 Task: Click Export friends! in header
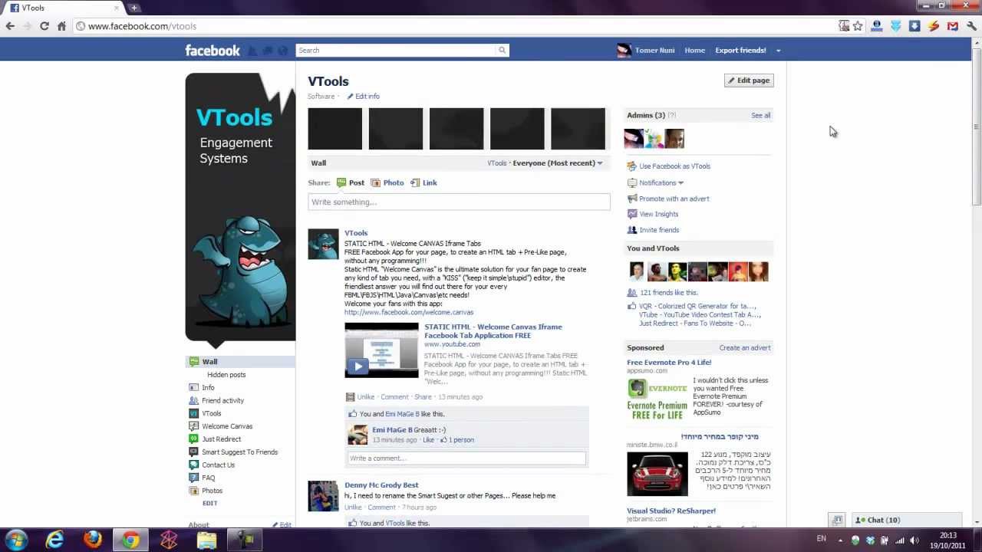pos(740,51)
